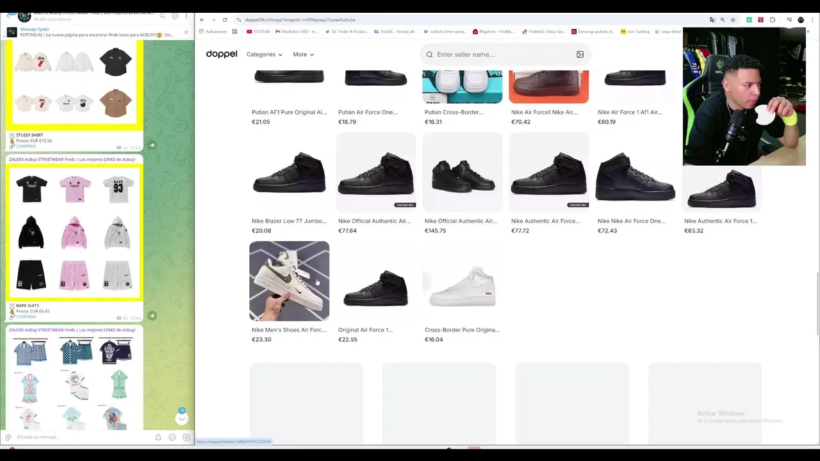Click translate page icon in address bar
The width and height of the screenshot is (820, 461).
coord(712,20)
